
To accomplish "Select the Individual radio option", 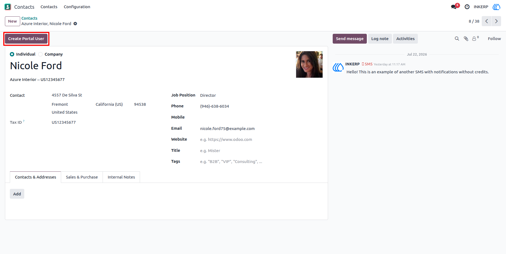I will tap(12, 54).
